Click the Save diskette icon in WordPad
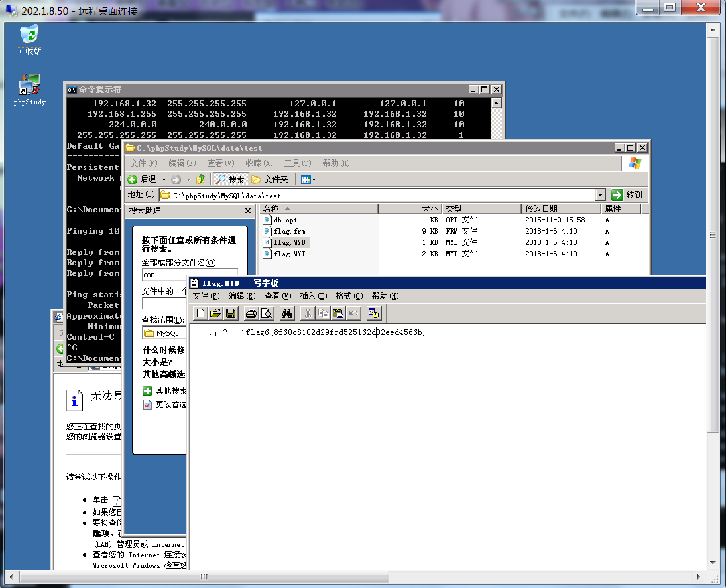The width and height of the screenshot is (726, 588). point(231,314)
